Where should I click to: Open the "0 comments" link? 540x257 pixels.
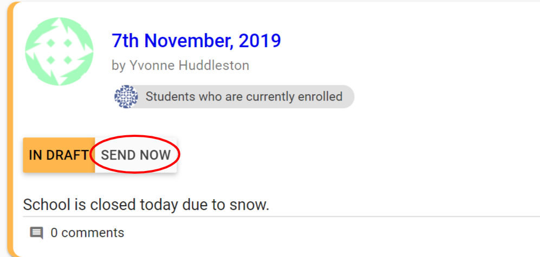pyautogui.click(x=87, y=233)
